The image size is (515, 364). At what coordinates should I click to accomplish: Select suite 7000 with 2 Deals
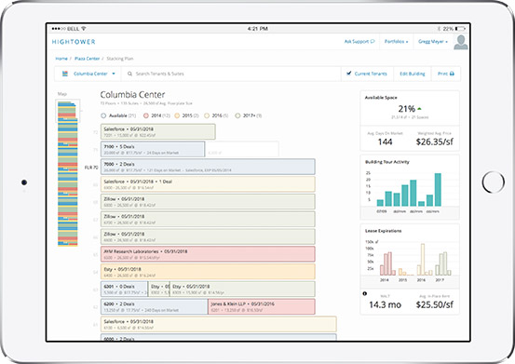coord(208,167)
